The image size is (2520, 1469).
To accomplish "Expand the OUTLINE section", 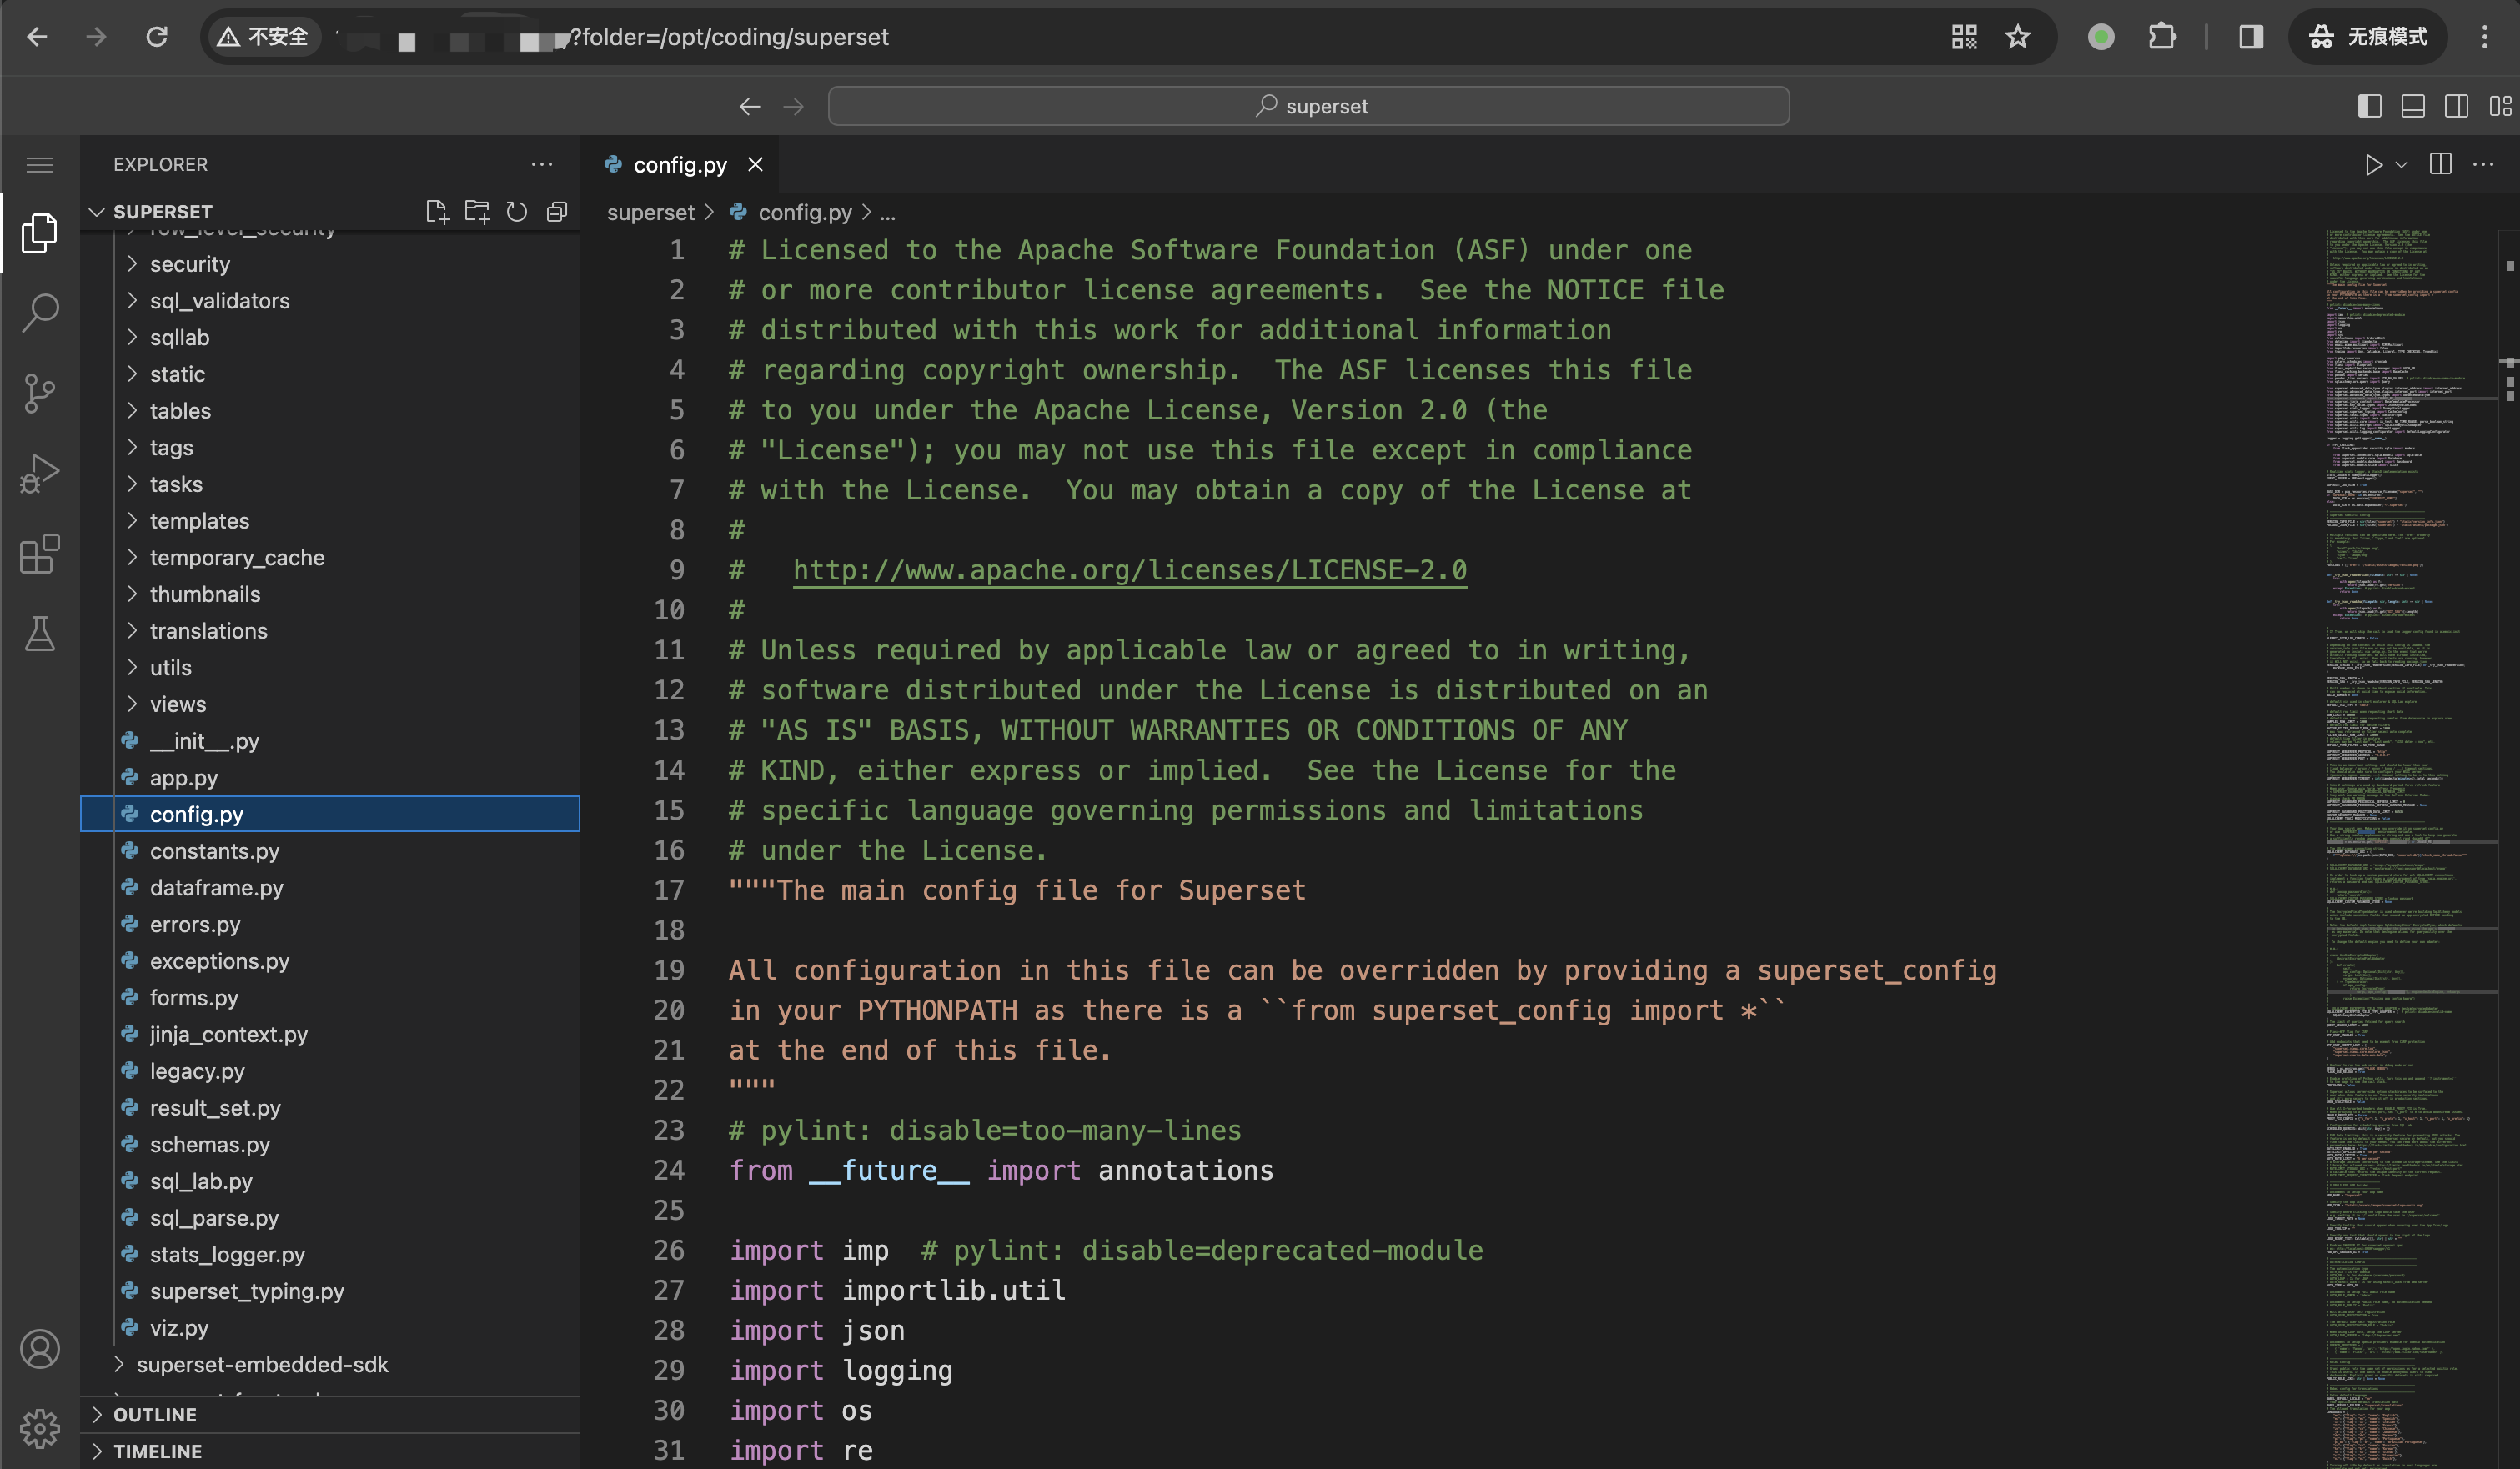I will [x=155, y=1414].
